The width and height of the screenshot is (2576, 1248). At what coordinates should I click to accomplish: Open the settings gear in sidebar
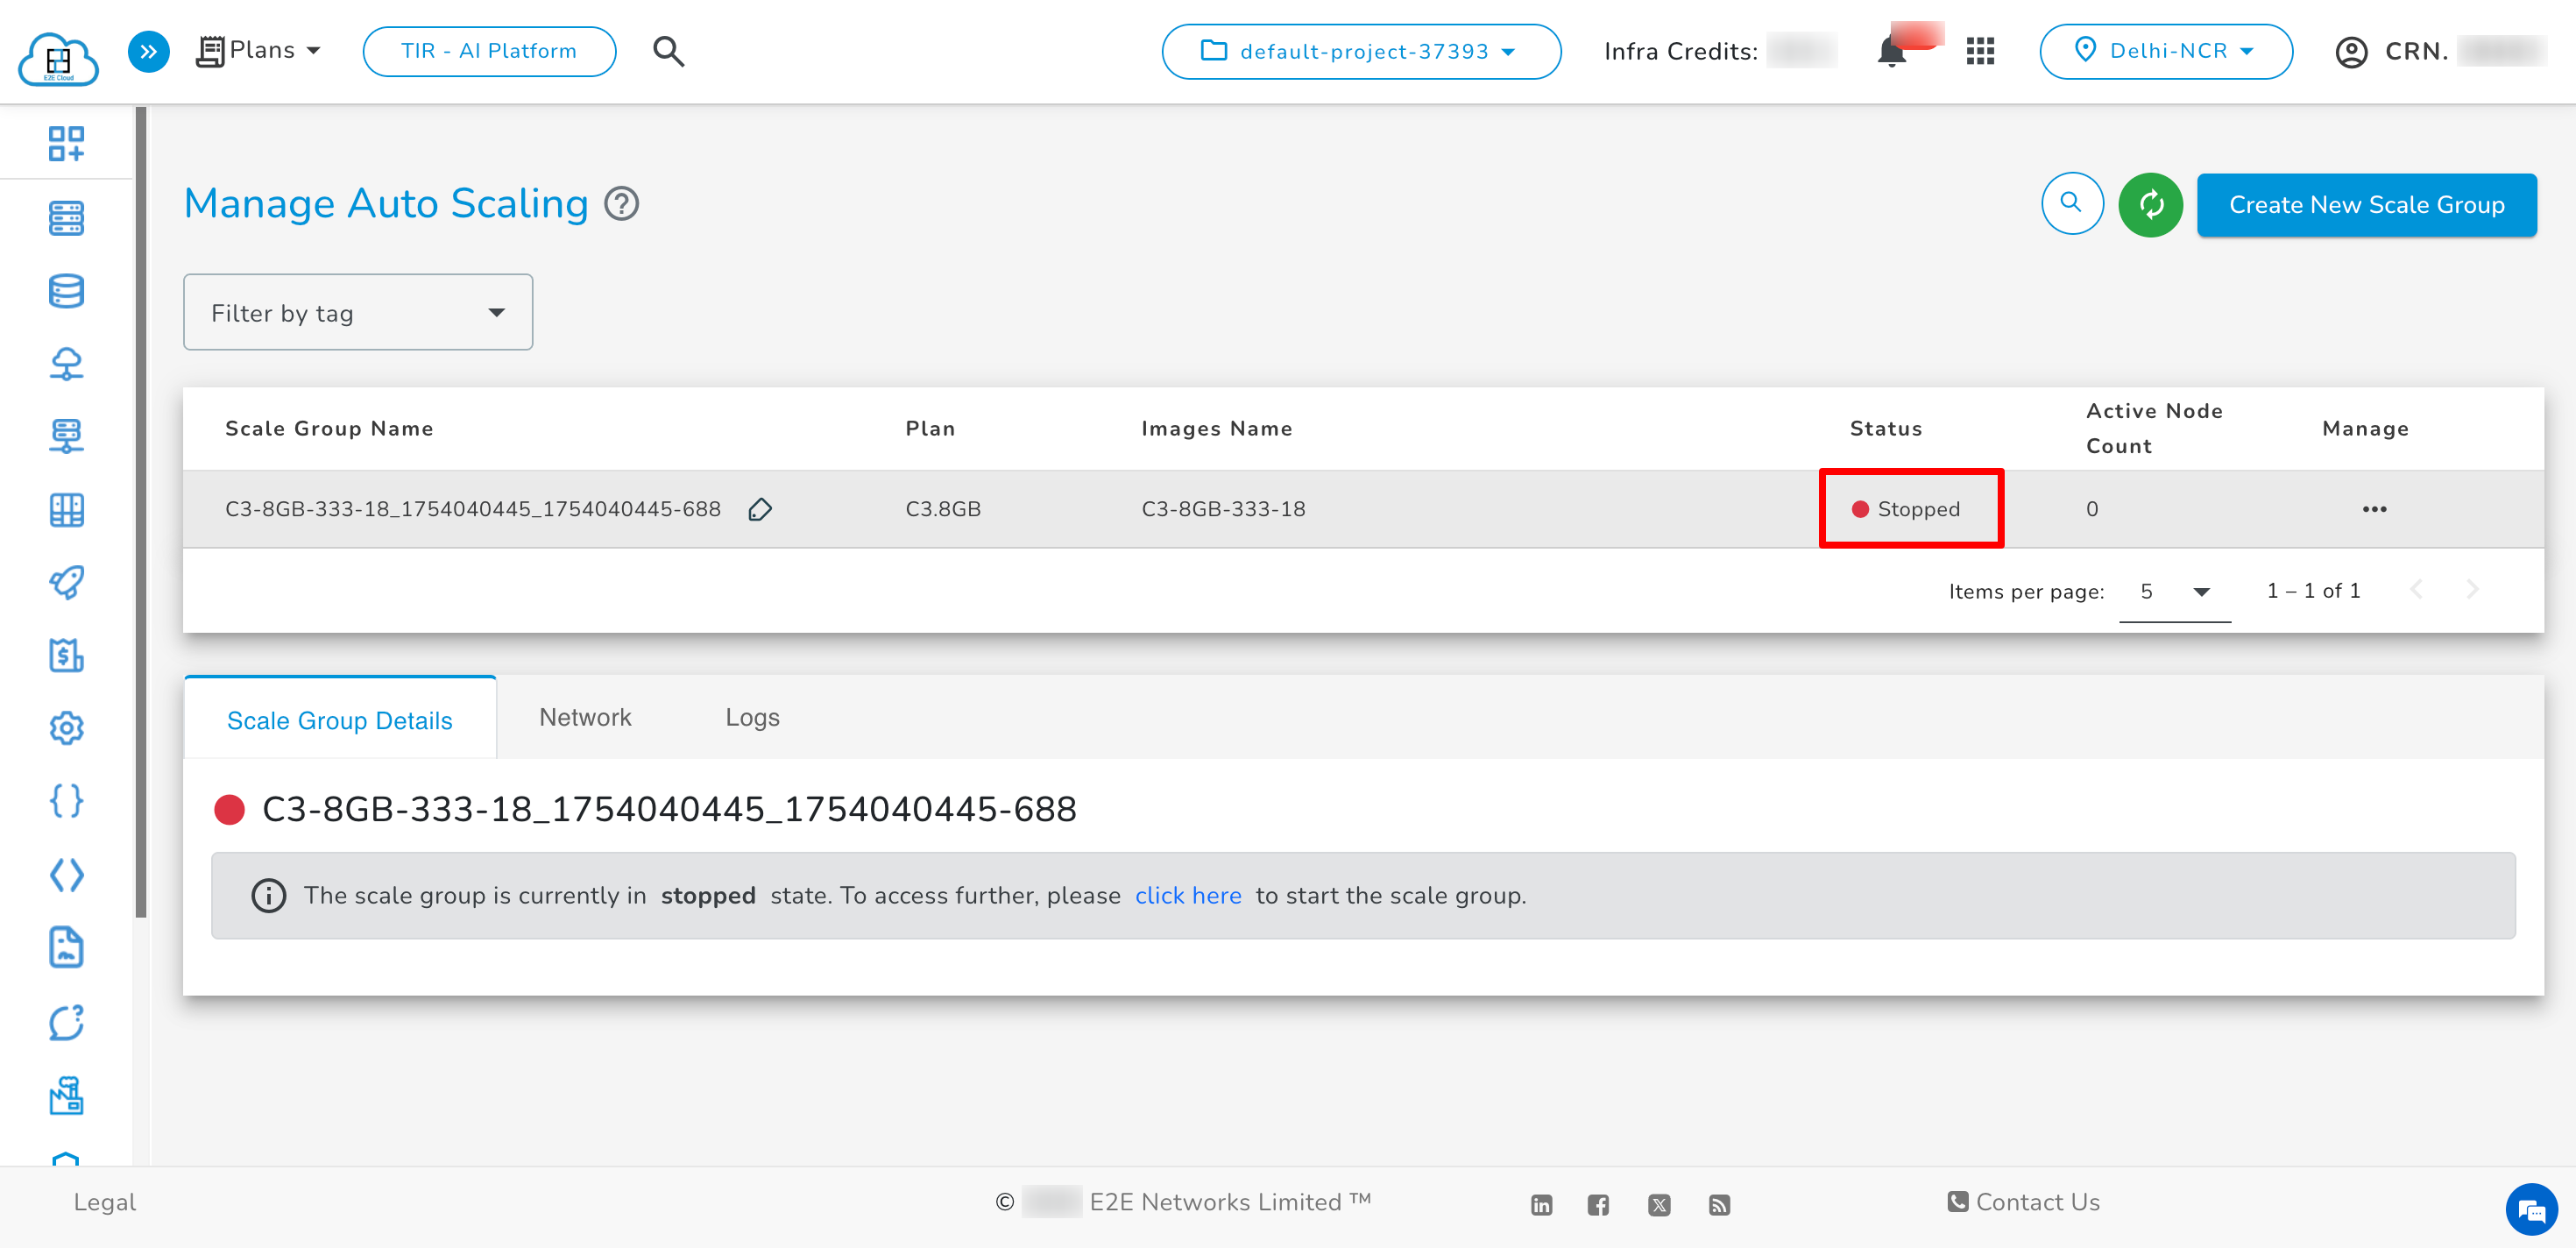[66, 728]
